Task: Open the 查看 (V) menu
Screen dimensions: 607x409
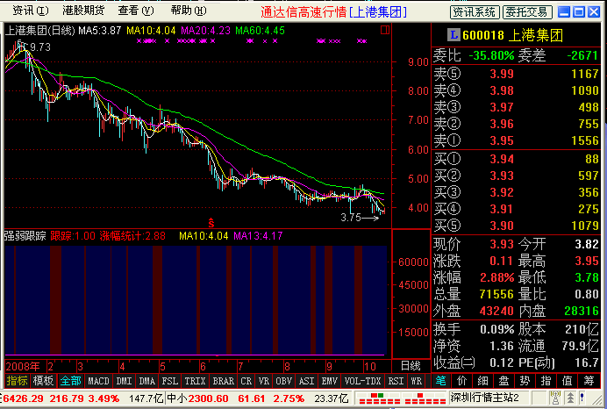Action: tap(136, 11)
